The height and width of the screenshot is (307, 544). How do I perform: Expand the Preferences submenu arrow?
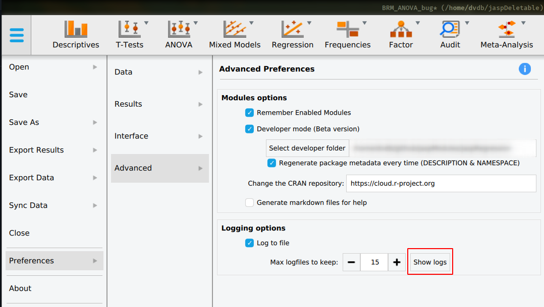pyautogui.click(x=96, y=261)
